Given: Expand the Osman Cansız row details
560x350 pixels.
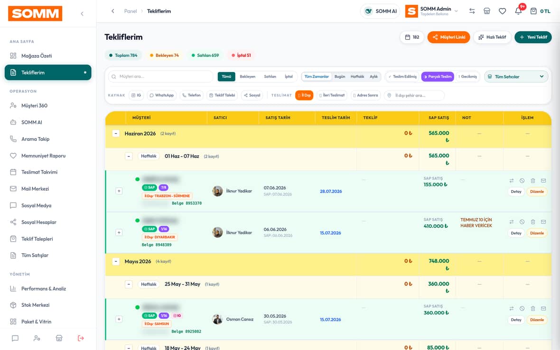Looking at the screenshot, I should 119,319.
